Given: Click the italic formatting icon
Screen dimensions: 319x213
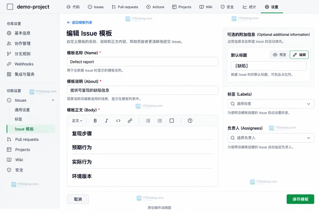Looking at the screenshot, I should 107,121.
